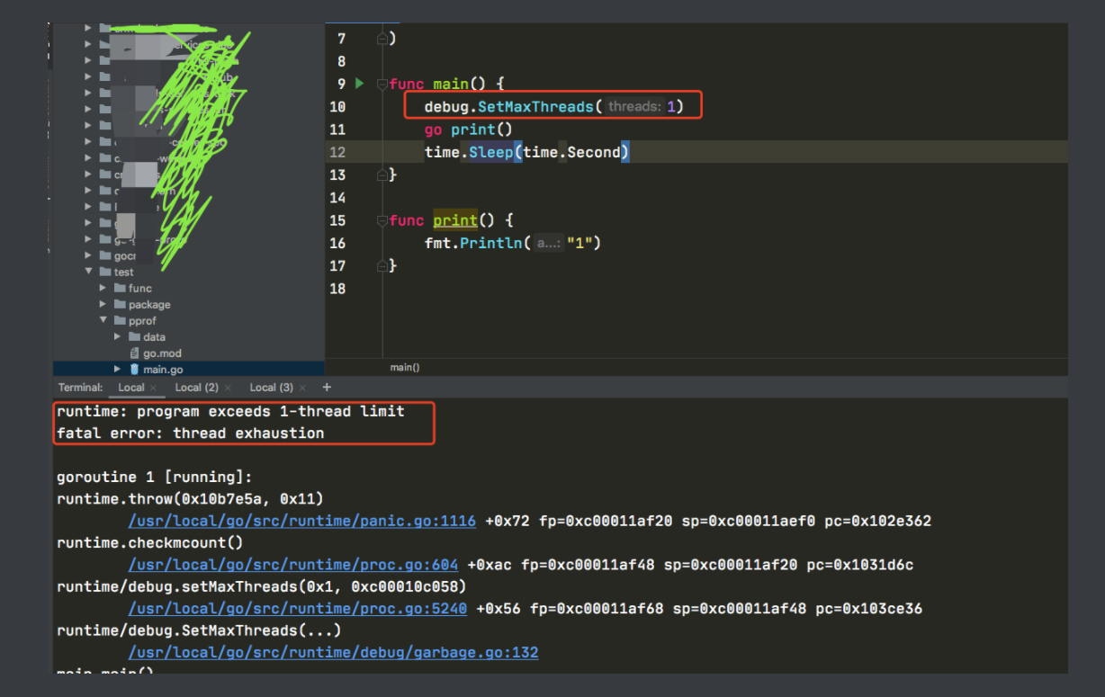Open a new terminal session via plus icon

[326, 387]
